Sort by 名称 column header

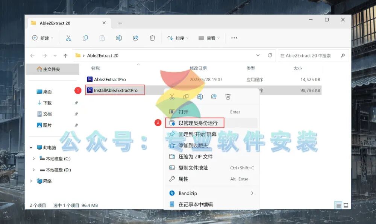click(96, 68)
